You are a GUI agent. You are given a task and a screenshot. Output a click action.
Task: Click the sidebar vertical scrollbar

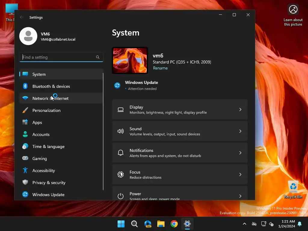pyautogui.click(x=103, y=132)
